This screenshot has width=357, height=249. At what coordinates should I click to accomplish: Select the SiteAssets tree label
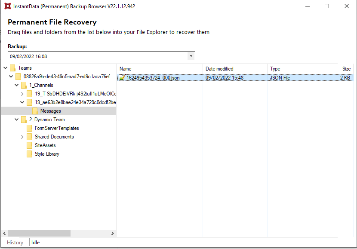point(45,145)
